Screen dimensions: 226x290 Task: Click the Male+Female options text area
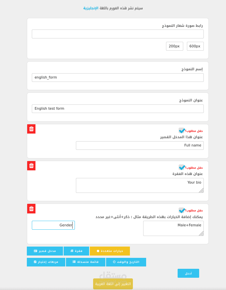pyautogui.click(x=173, y=228)
